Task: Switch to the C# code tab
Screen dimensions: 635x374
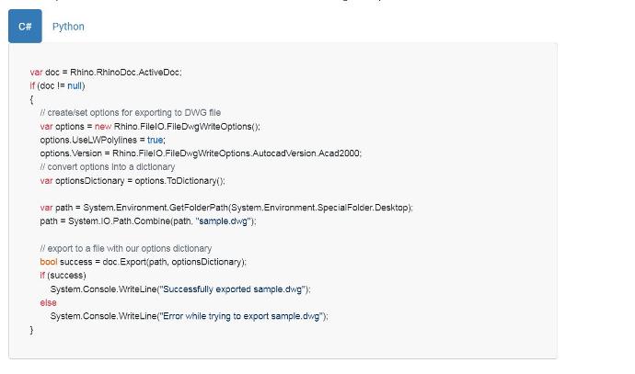Action: (x=25, y=27)
